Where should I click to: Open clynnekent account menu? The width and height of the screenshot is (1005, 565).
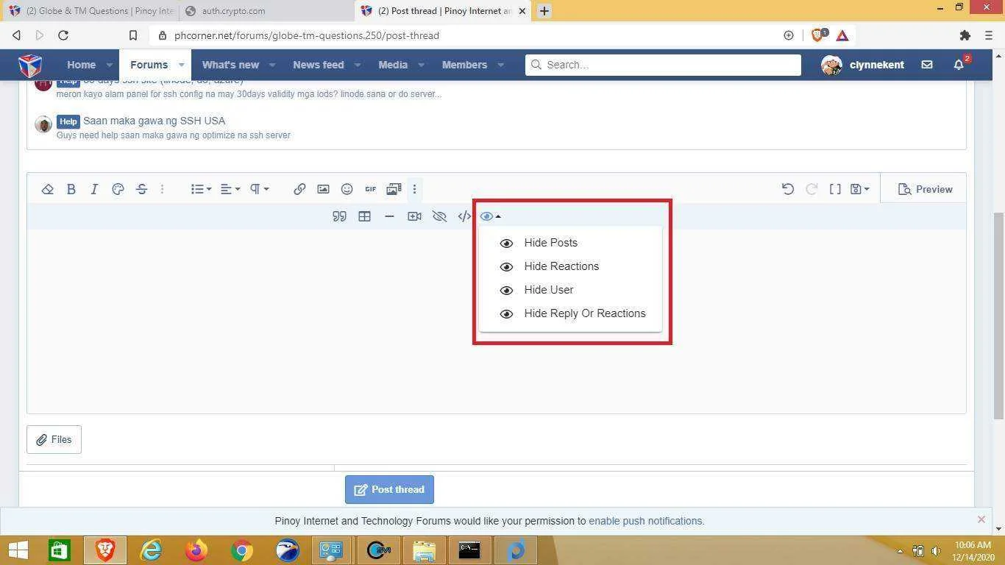pyautogui.click(x=862, y=65)
